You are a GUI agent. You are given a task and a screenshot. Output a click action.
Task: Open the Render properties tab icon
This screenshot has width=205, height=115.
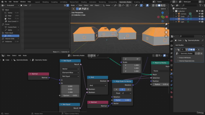click(172, 46)
